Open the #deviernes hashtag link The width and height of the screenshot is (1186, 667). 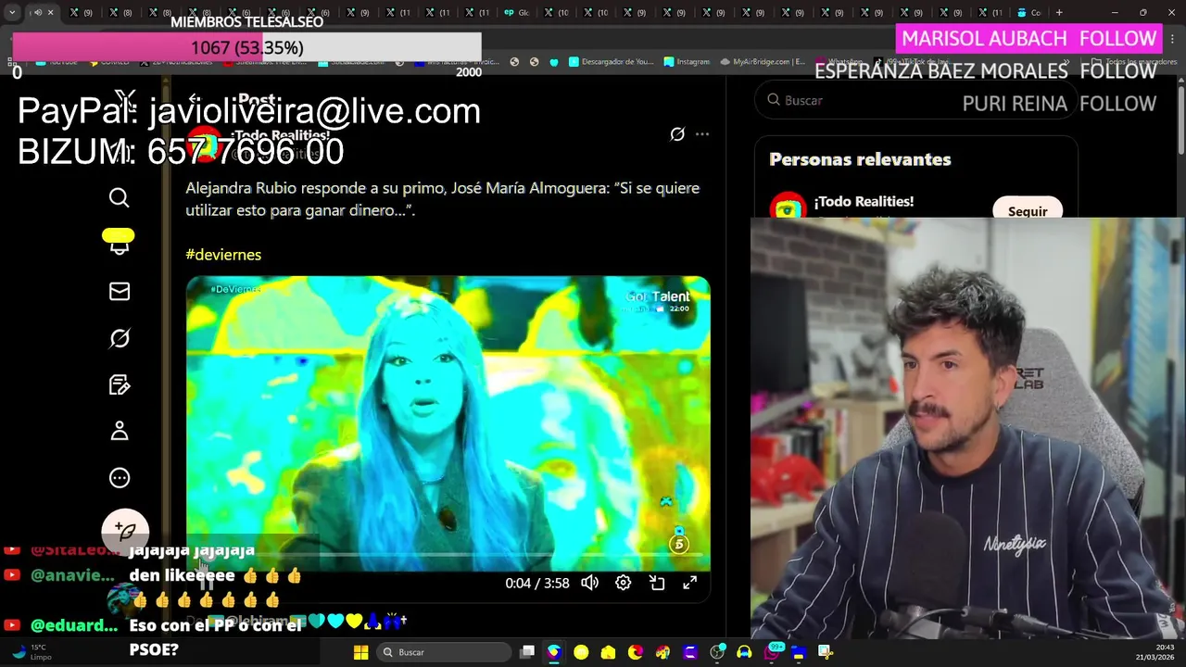point(223,255)
